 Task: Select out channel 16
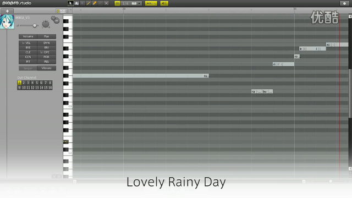(x=50, y=87)
